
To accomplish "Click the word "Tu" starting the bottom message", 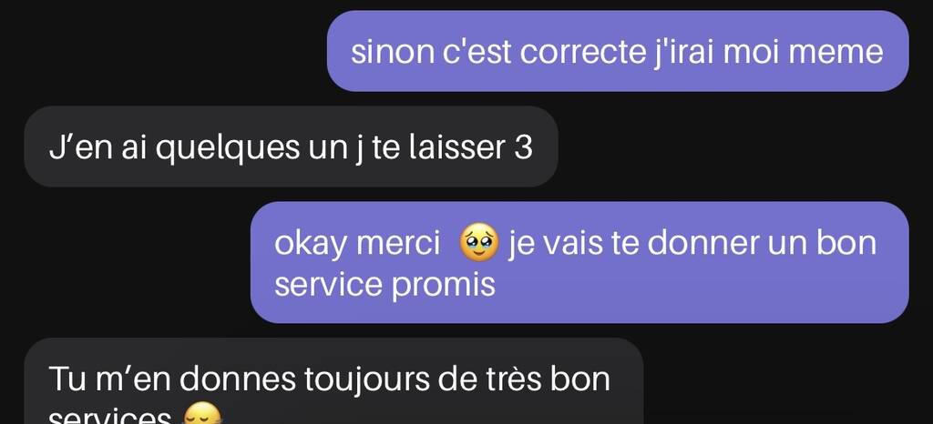I will pyautogui.click(x=64, y=380).
